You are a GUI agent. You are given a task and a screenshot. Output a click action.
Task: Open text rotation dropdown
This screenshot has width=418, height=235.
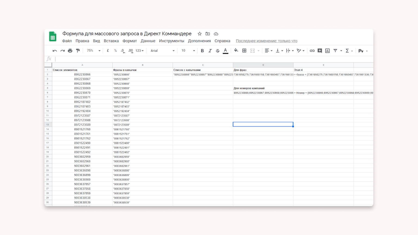coord(300,51)
